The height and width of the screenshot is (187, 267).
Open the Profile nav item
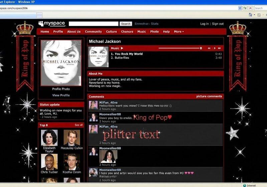pyautogui.click(x=58, y=31)
